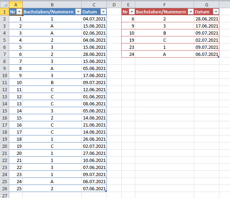Screen dimensions: 230x198
Task: Select cell C25 showing 06.07.2021
Action: (94, 181)
